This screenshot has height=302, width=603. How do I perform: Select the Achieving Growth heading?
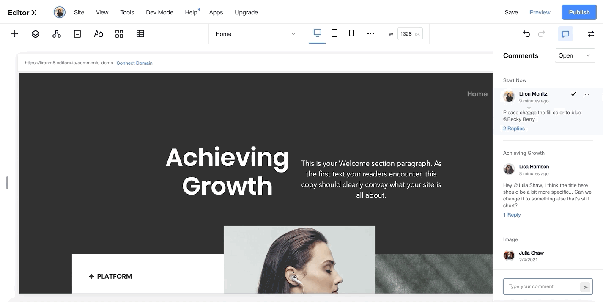[227, 171]
